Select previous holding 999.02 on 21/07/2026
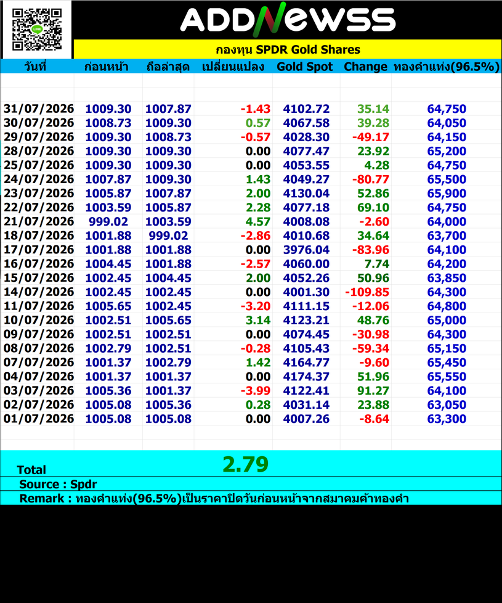 click(108, 221)
